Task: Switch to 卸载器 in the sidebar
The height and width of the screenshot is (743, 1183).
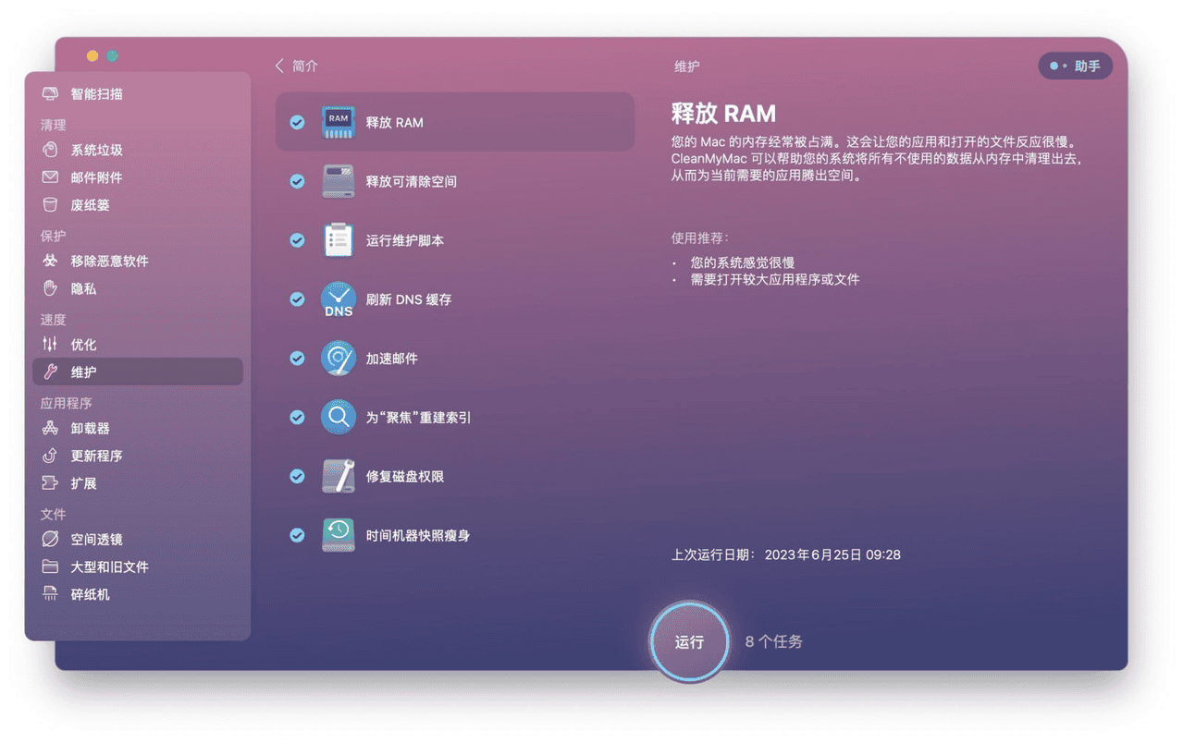Action: (x=90, y=429)
